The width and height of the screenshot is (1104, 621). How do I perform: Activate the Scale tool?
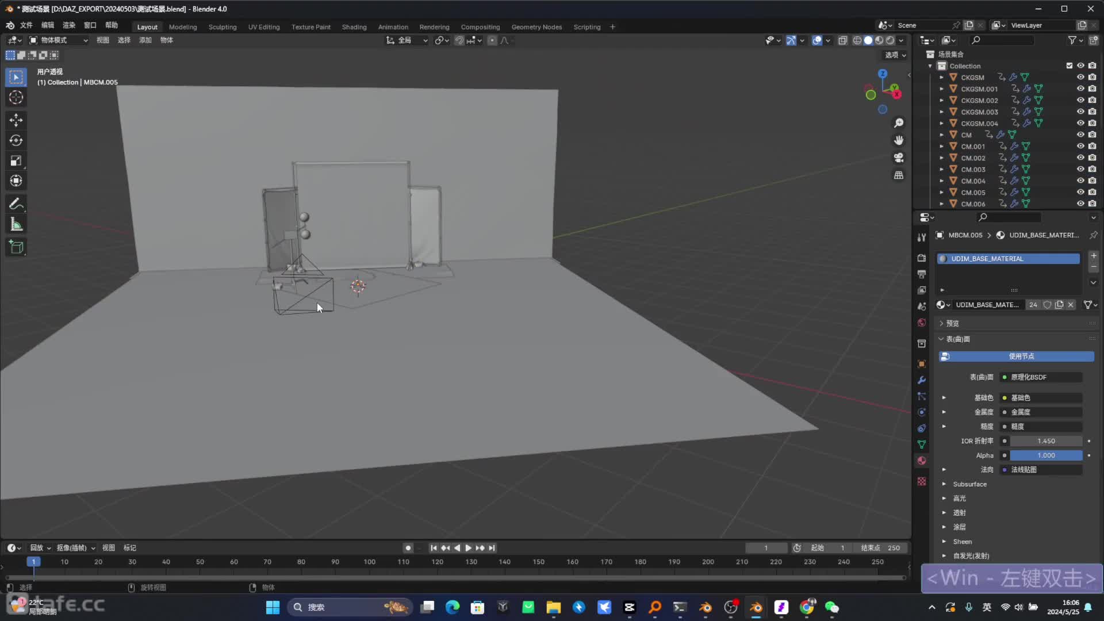pyautogui.click(x=16, y=161)
